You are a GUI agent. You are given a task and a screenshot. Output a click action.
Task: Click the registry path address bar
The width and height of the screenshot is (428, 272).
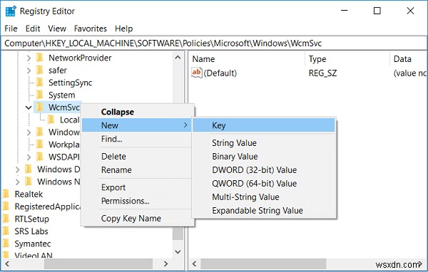(x=214, y=43)
